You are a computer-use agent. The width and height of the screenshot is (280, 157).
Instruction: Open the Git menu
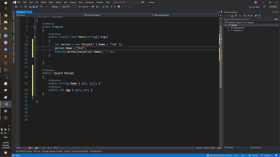tap(37, 2)
